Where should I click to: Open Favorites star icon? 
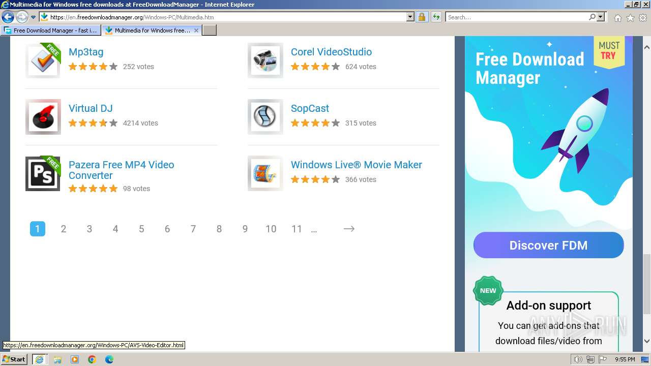[x=630, y=18]
